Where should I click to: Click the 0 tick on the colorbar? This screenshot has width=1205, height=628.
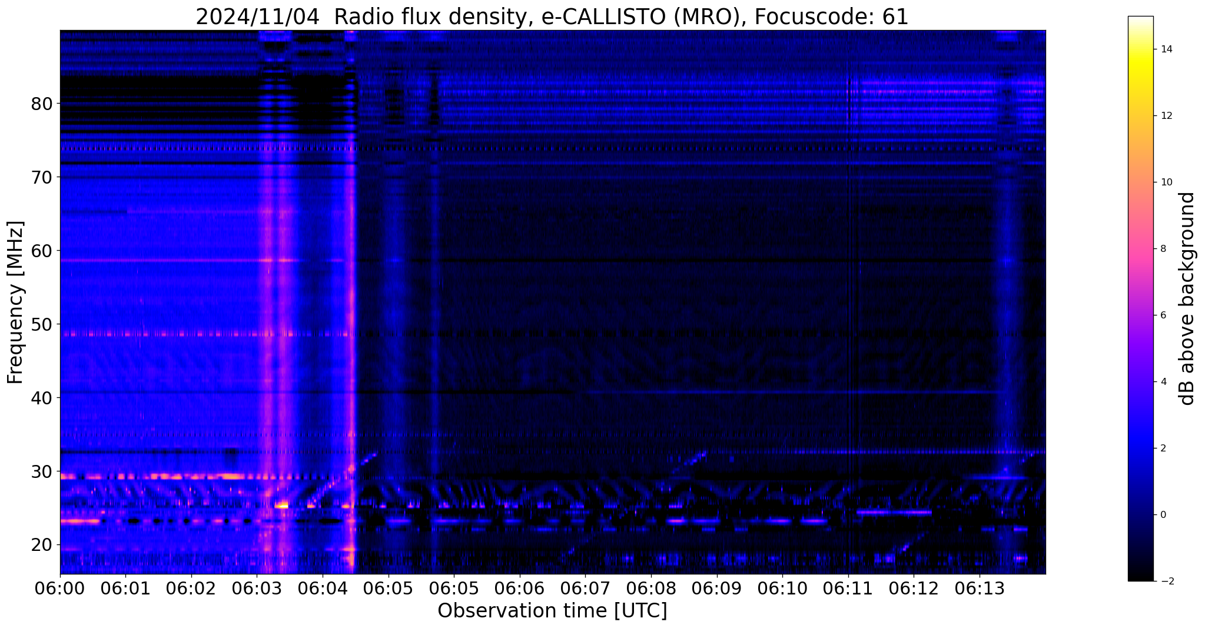click(x=1163, y=515)
